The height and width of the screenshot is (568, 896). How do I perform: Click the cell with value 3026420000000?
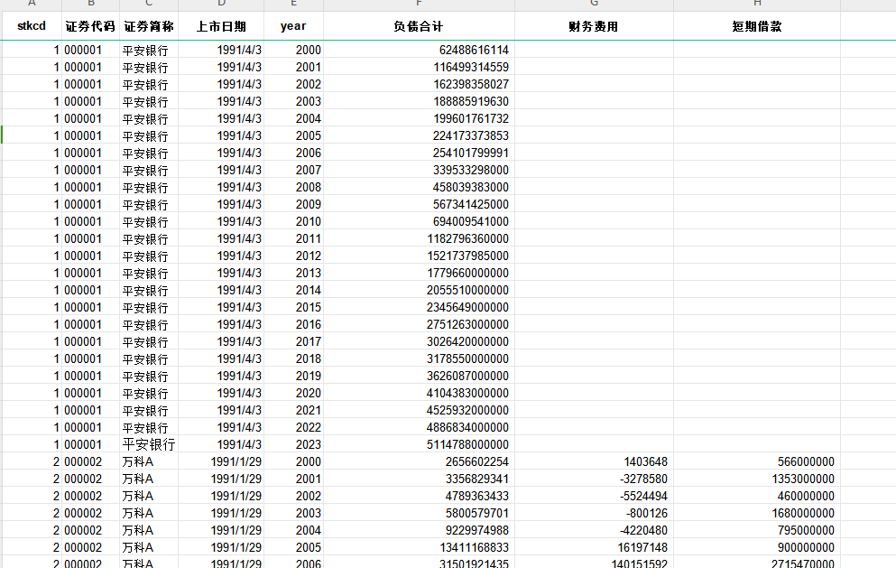(419, 341)
